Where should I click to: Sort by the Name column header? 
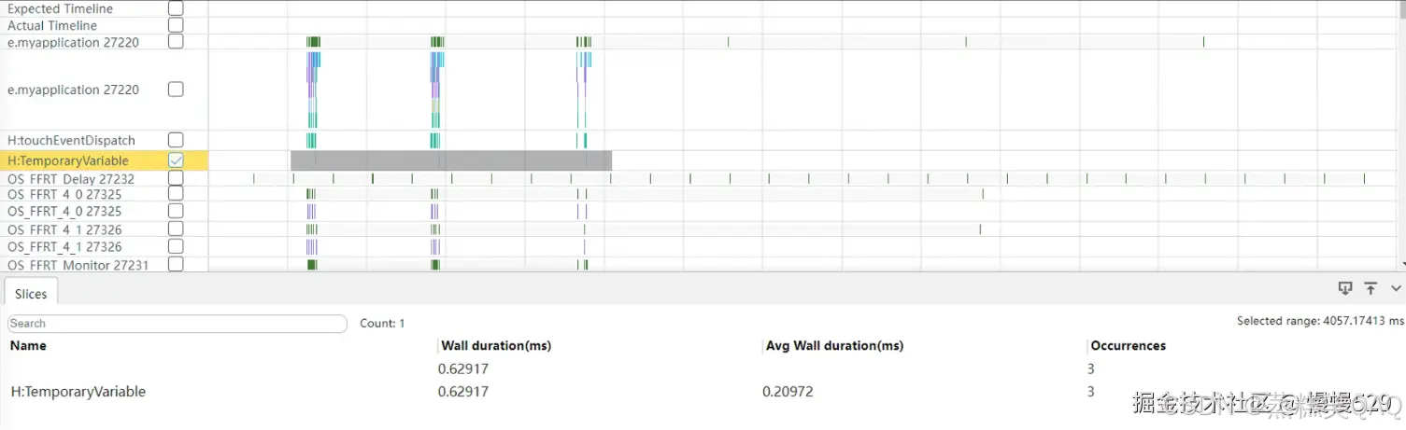[28, 345]
